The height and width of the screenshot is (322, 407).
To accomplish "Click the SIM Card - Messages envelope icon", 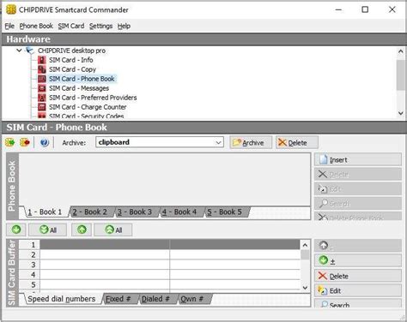I will tap(42, 88).
